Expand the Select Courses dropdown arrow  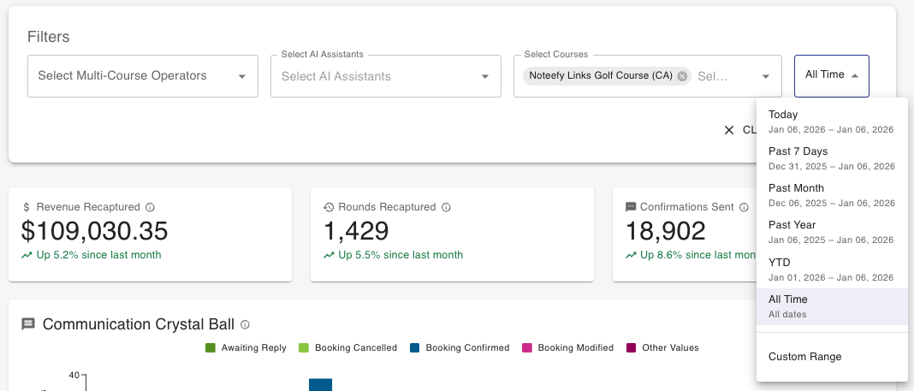pyautogui.click(x=766, y=76)
